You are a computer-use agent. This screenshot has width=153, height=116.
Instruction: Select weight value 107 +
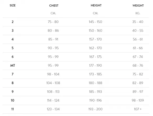tap(138, 109)
